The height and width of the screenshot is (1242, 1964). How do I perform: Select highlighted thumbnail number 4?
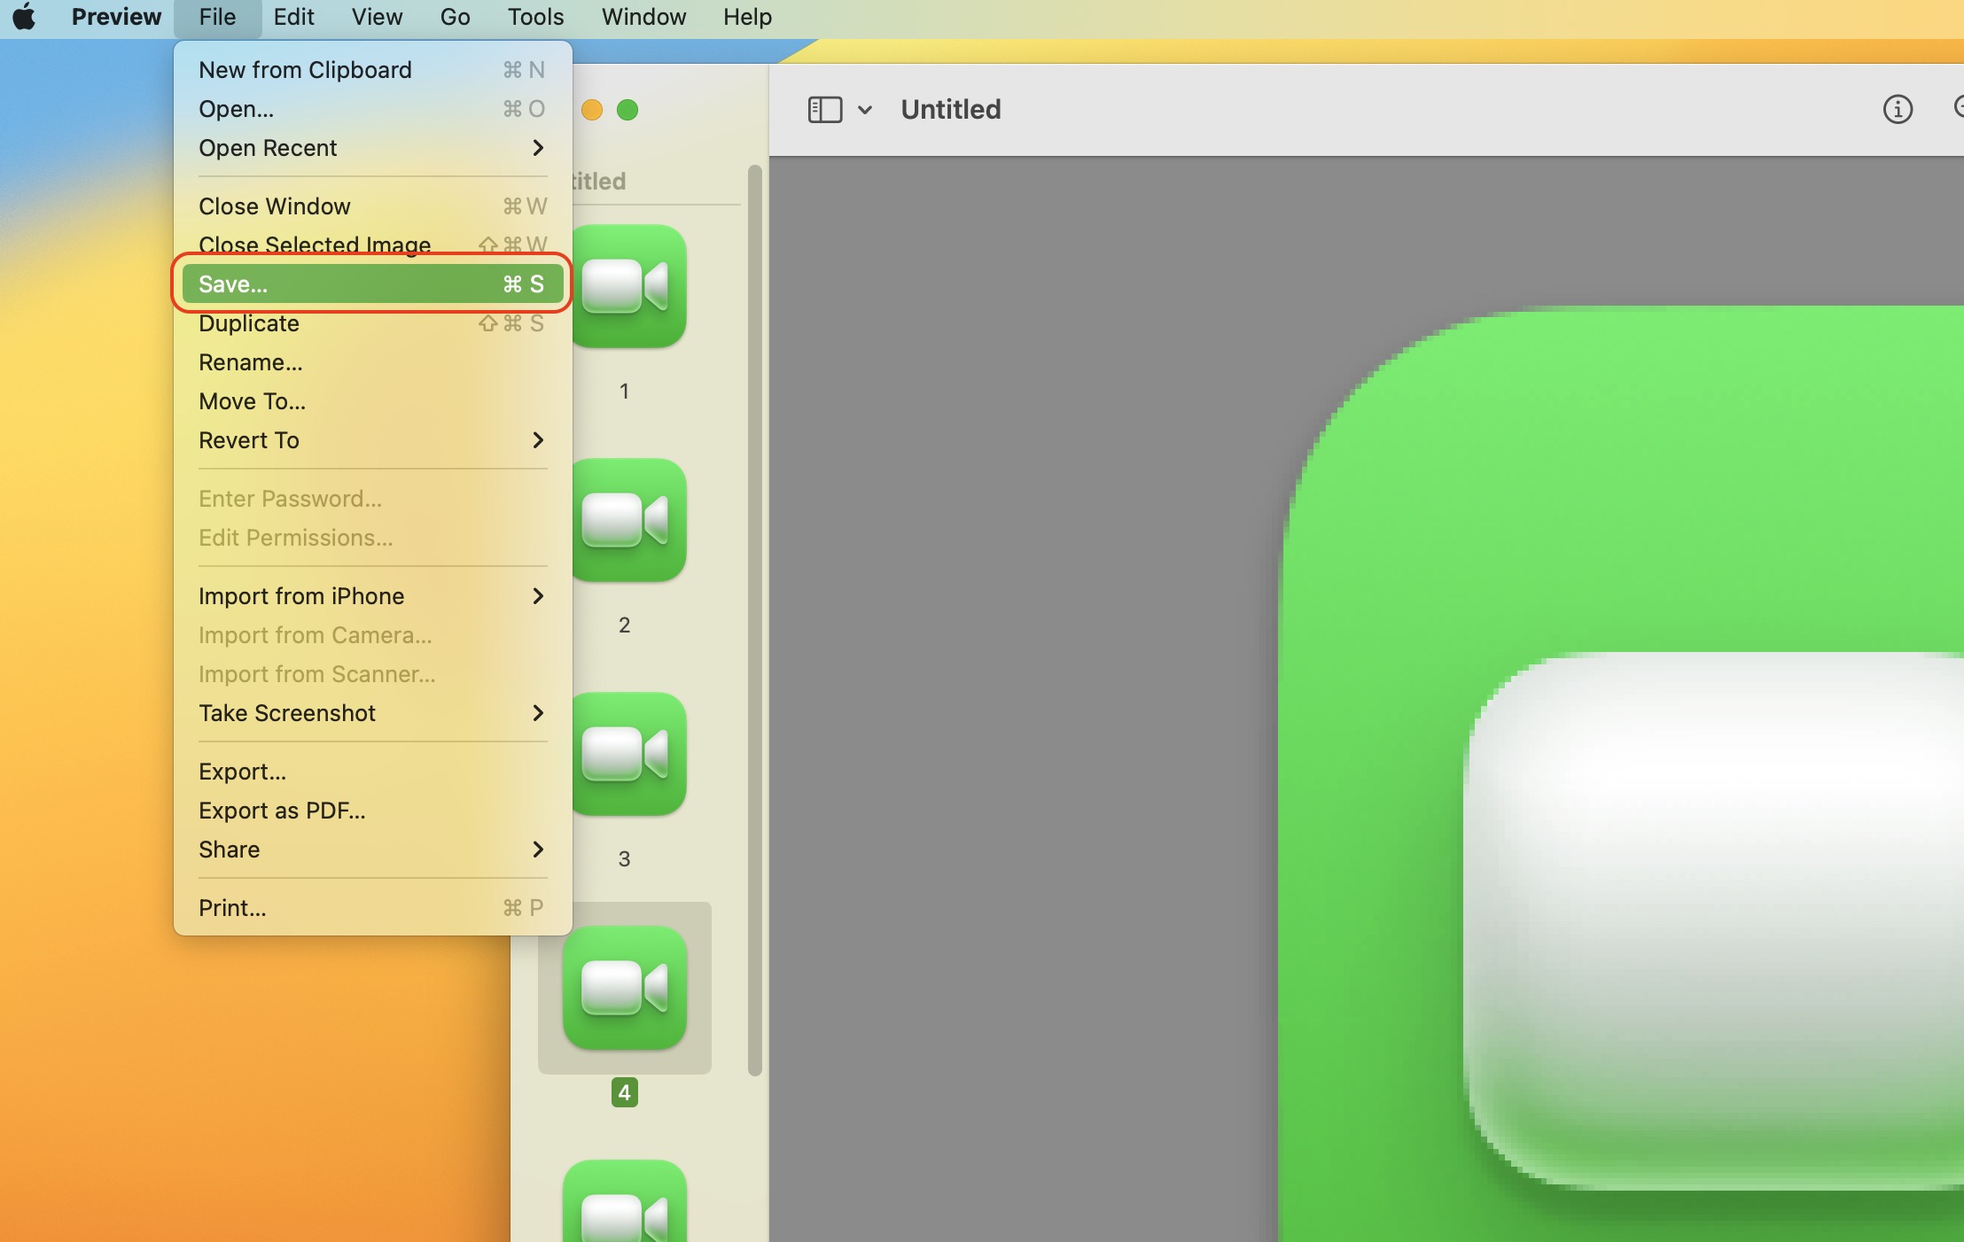point(625,988)
